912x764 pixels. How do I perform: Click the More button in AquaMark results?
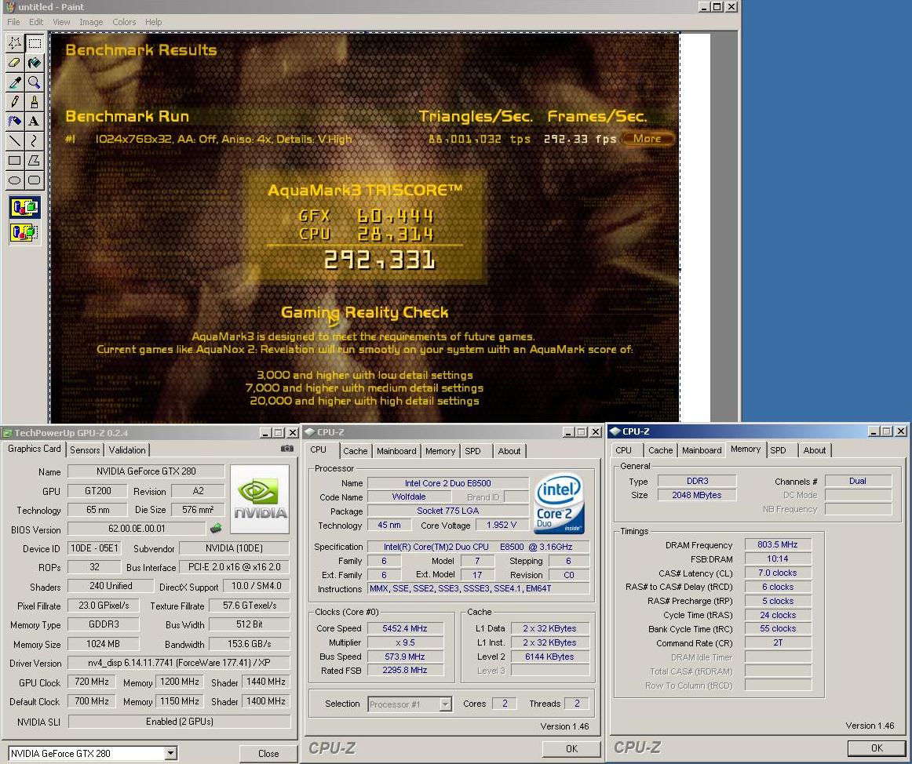tap(648, 139)
